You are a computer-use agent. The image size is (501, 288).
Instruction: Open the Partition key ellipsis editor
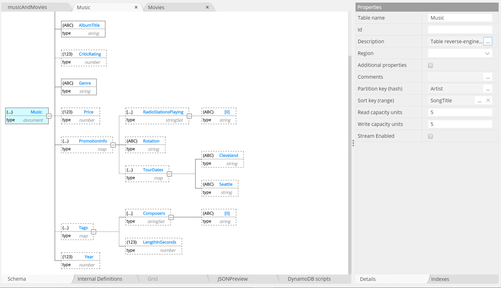point(488,89)
